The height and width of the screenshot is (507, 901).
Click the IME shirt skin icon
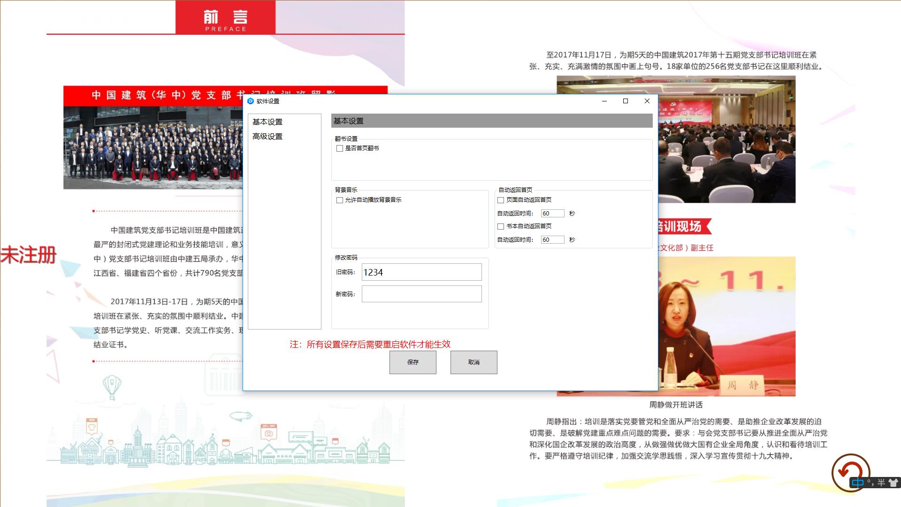[893, 483]
